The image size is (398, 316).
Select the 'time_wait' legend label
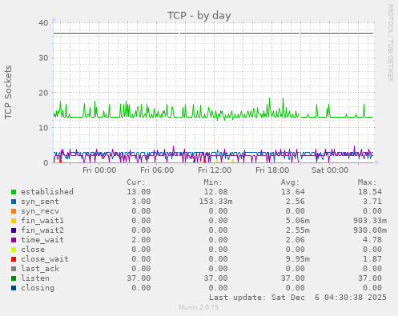[42, 240]
